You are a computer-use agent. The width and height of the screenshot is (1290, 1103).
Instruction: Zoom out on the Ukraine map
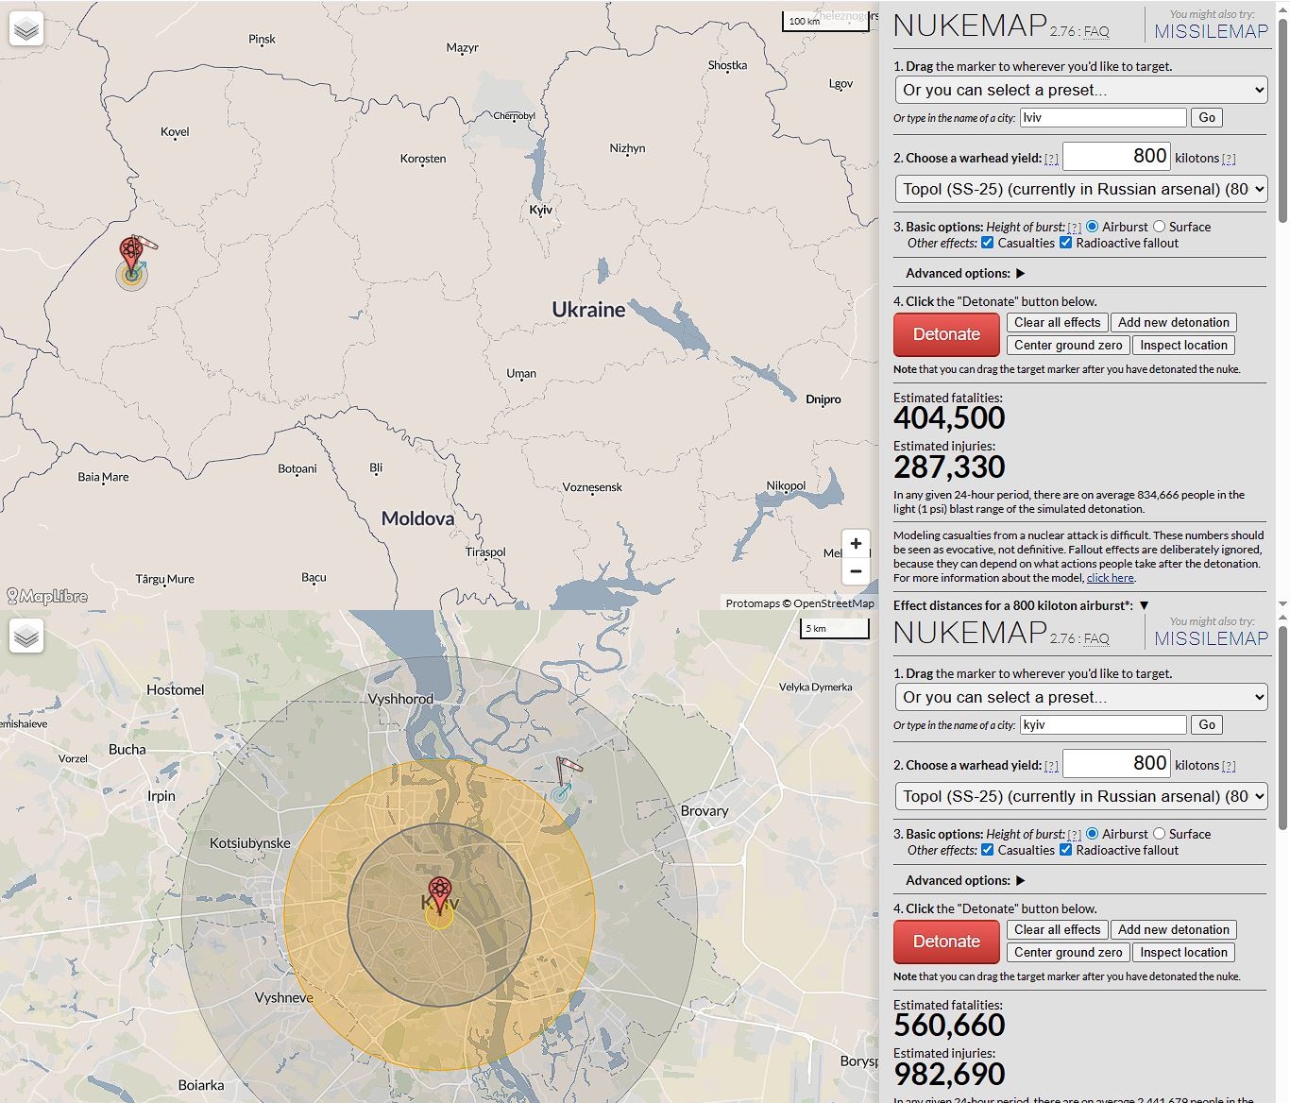pyautogui.click(x=856, y=571)
